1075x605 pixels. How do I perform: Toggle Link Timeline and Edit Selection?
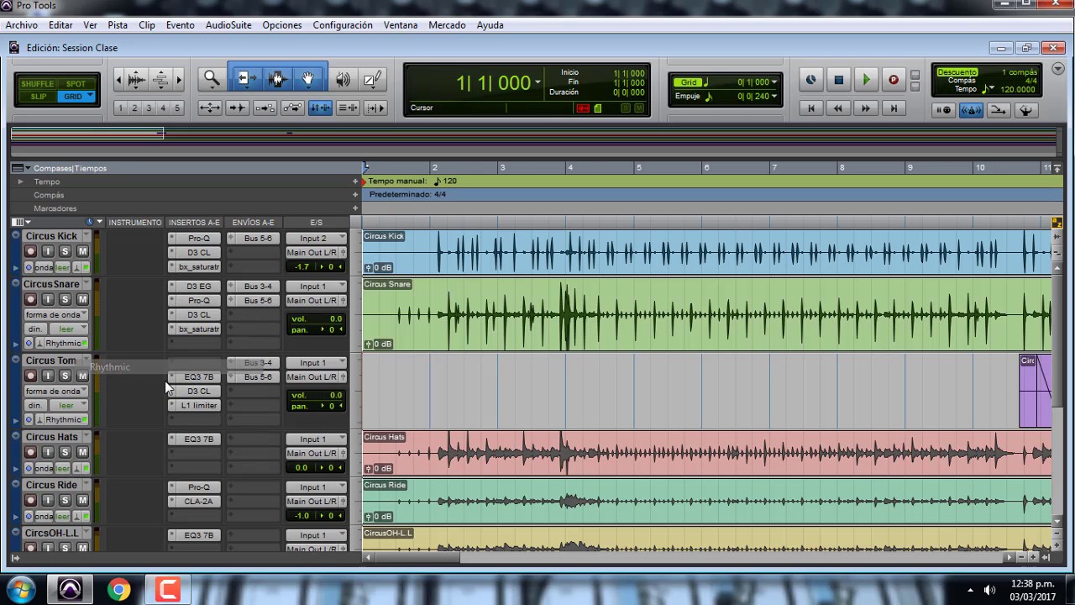click(320, 108)
